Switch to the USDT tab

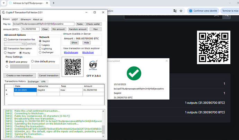tap(15, 19)
